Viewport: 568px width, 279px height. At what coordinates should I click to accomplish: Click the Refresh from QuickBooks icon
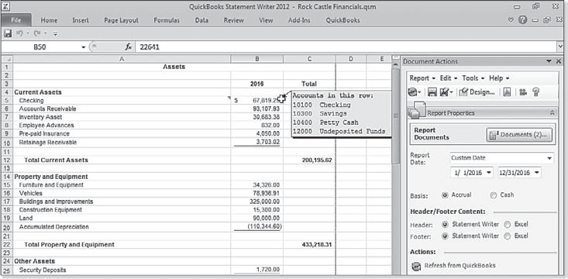click(416, 266)
